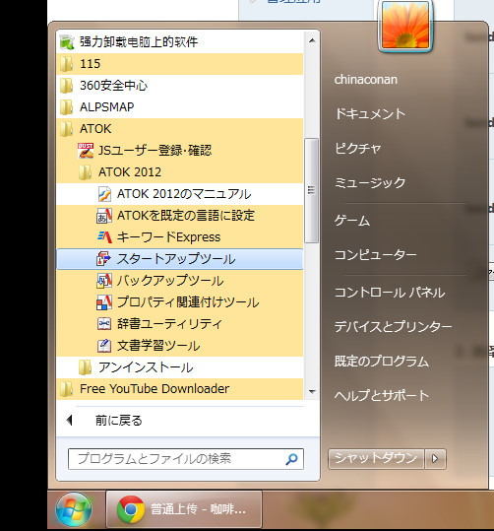Image resolution: width=494 pixels, height=531 pixels.
Task: Click the Free YouTube Downloader folder icon
Action: pos(66,389)
